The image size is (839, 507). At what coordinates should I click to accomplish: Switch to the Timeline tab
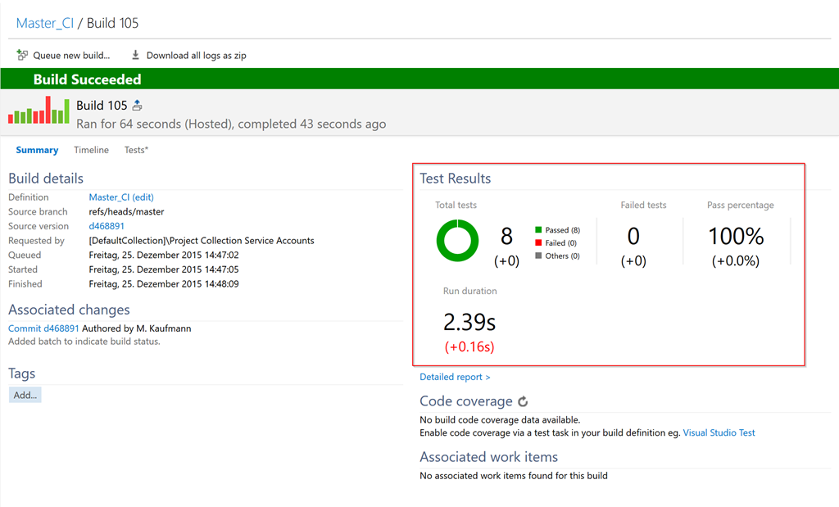coord(91,150)
